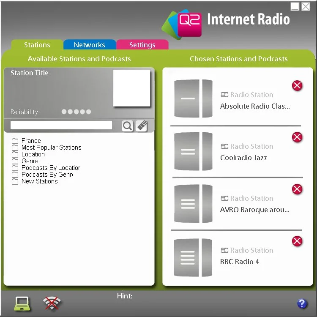The image size is (317, 317).
Task: Remove Absolute Radio Clas... from chosen stations
Action: click(x=297, y=85)
